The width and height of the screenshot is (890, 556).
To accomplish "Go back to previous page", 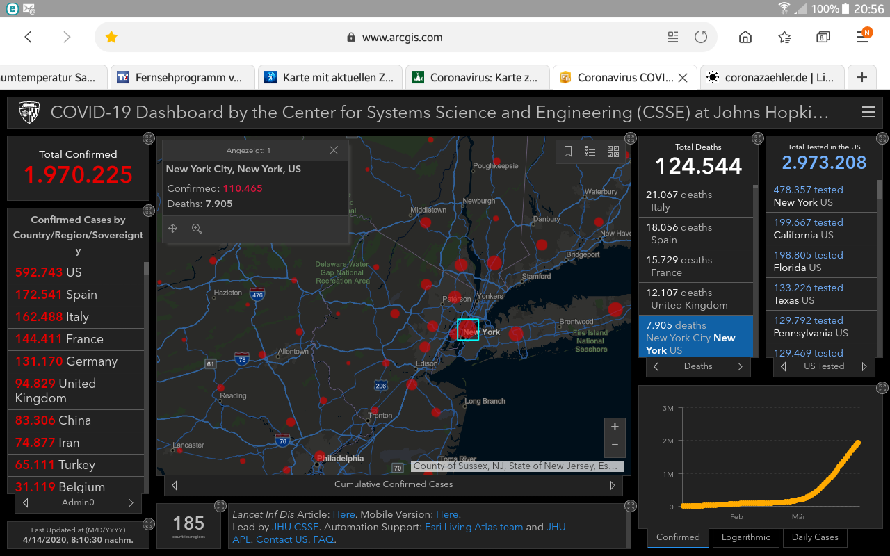I will (29, 38).
